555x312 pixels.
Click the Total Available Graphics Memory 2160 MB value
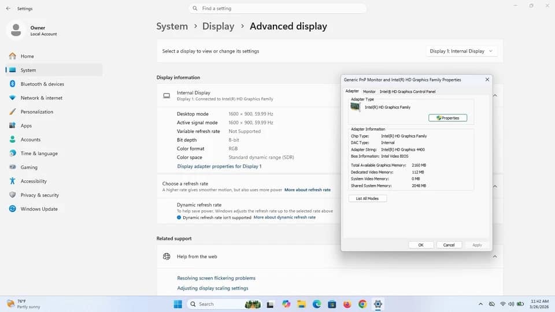pos(419,165)
